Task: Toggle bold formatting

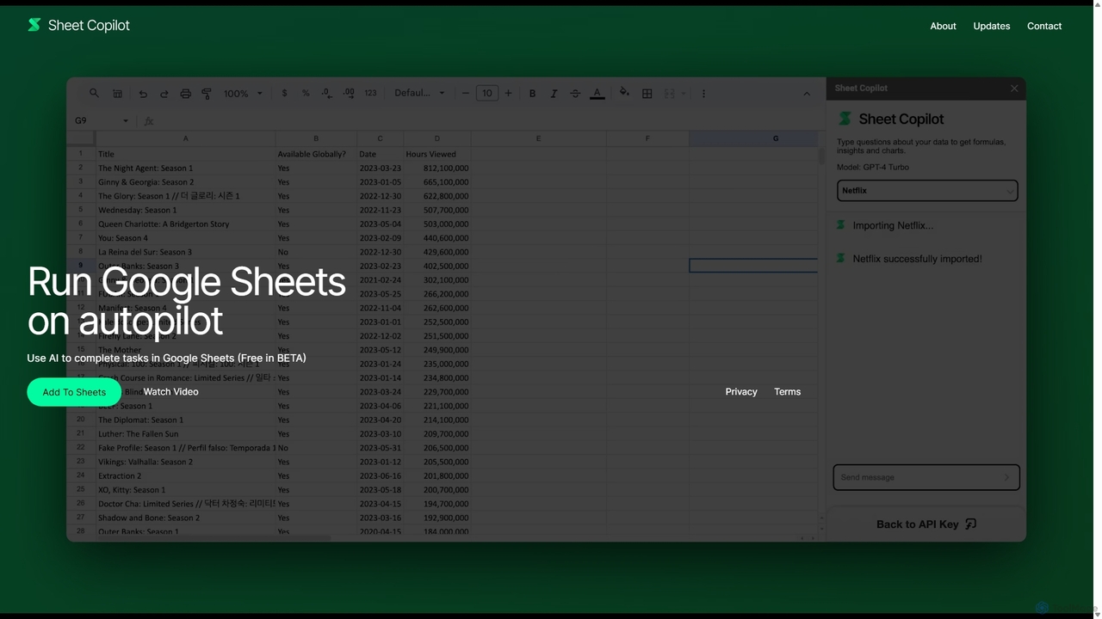Action: [532, 93]
